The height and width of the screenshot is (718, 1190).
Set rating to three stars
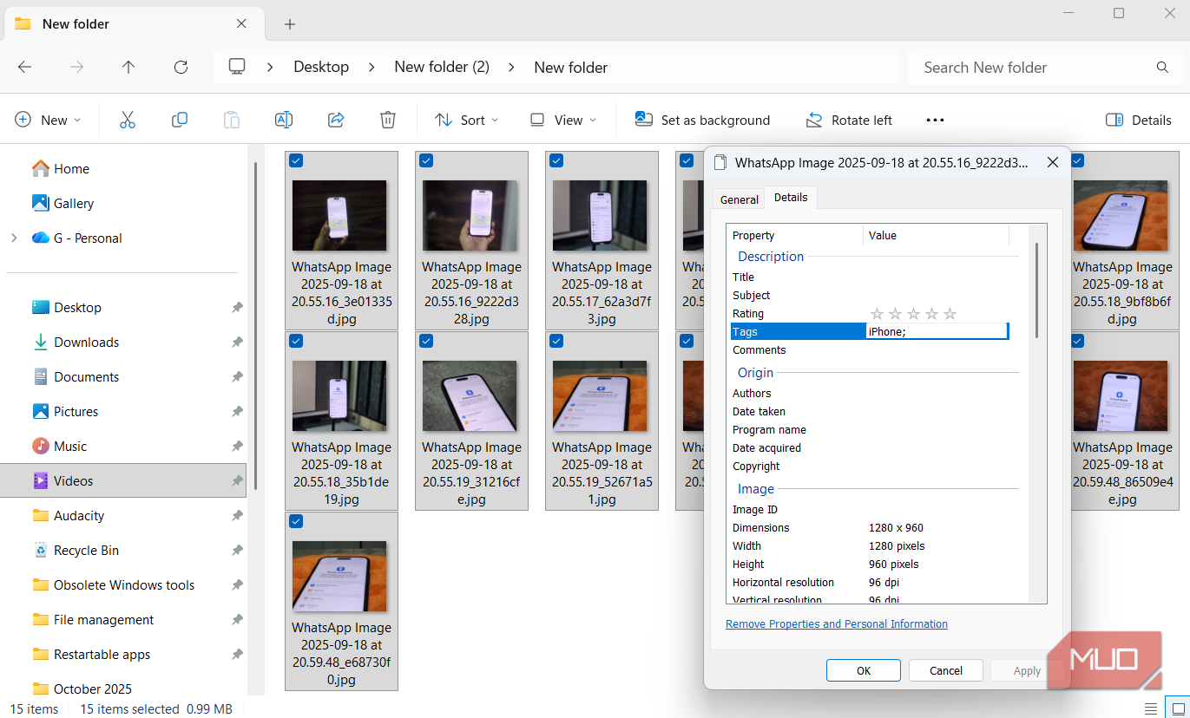[x=914, y=314]
